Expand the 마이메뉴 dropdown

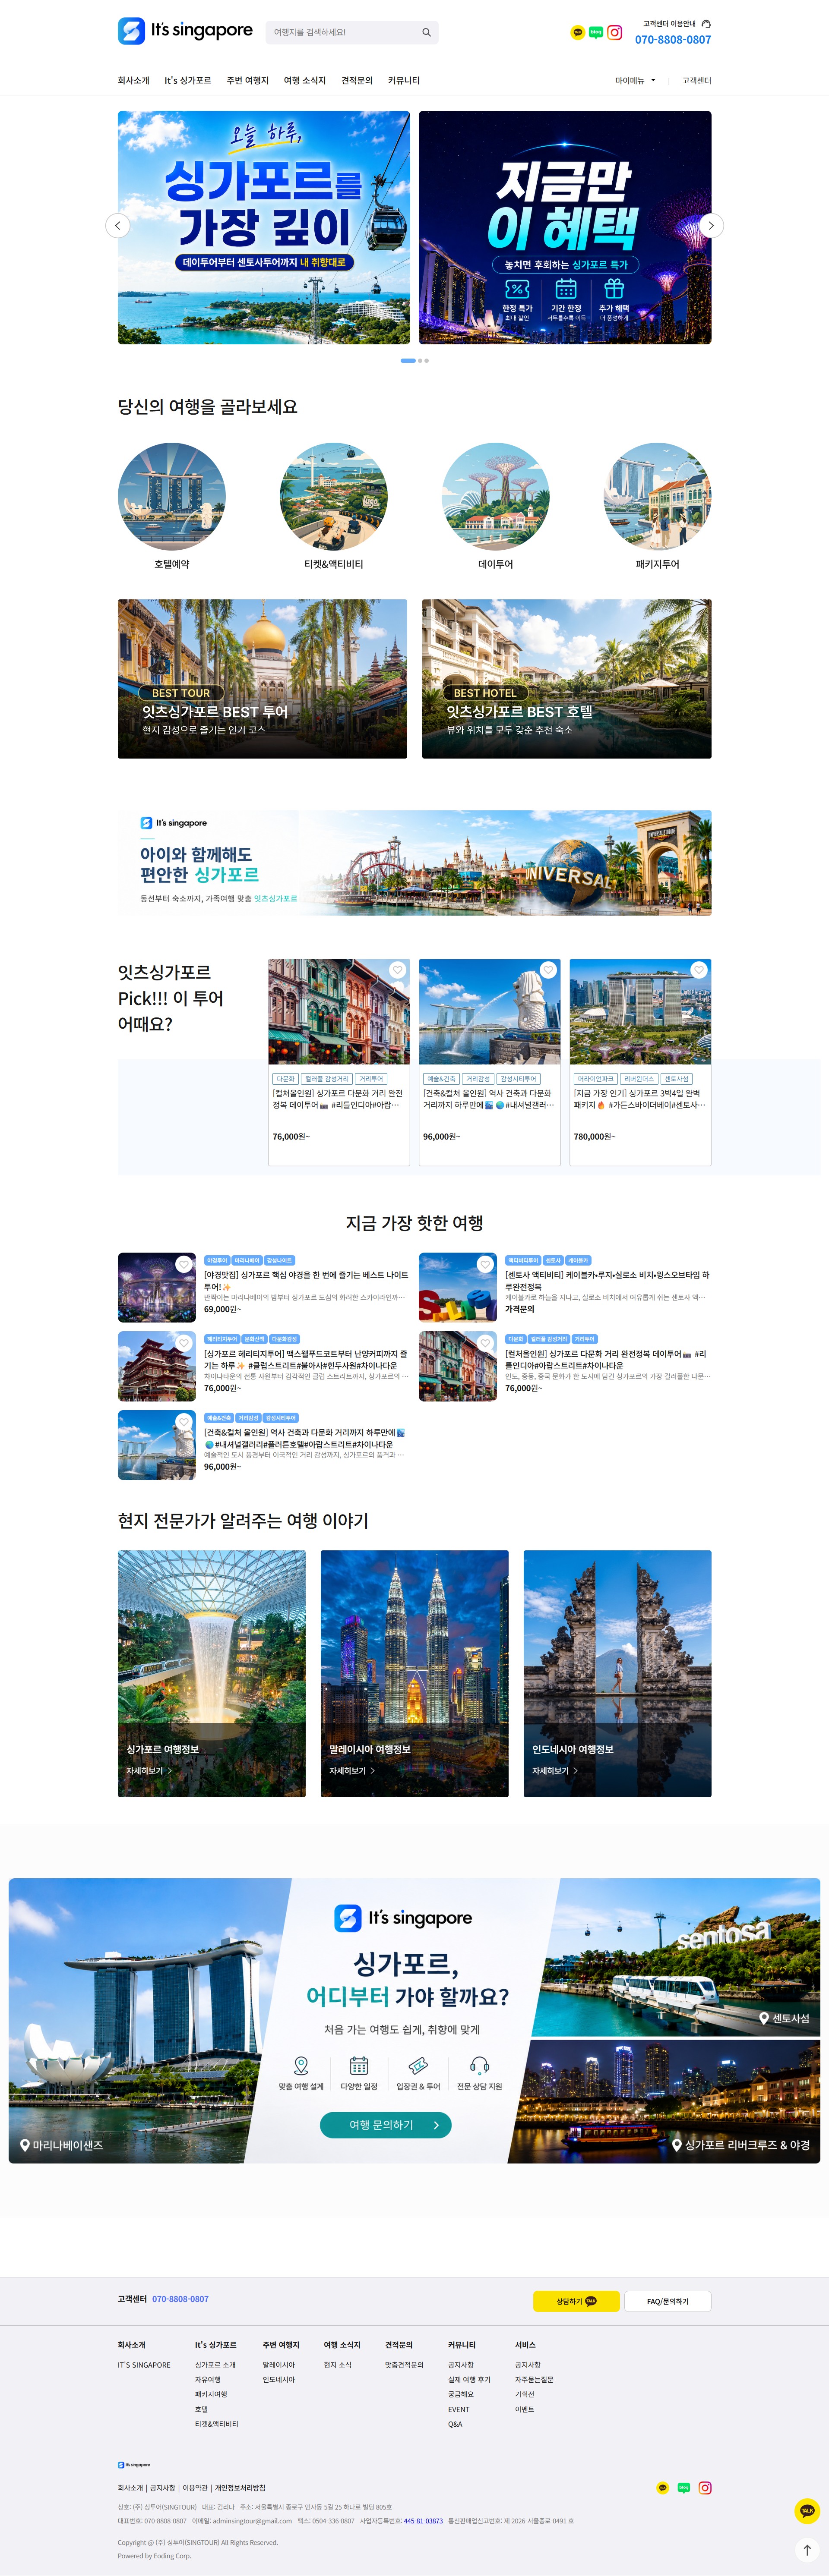[x=636, y=81]
